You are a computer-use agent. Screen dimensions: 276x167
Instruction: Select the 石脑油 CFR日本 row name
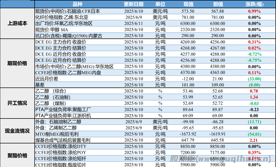(67, 11)
